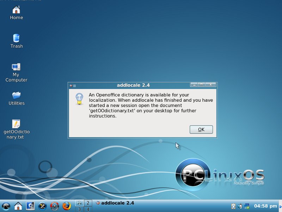Open My Computer on the desktop
The width and height of the screenshot is (282, 212).
click(16, 67)
